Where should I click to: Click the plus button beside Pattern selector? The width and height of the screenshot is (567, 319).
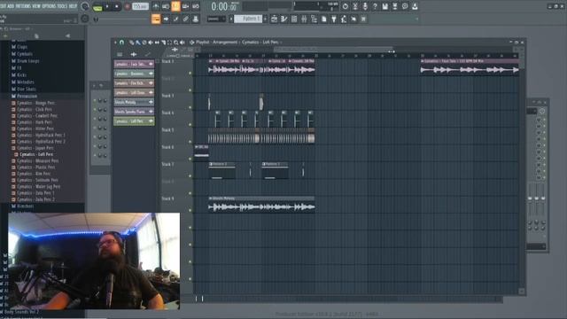pos(266,19)
